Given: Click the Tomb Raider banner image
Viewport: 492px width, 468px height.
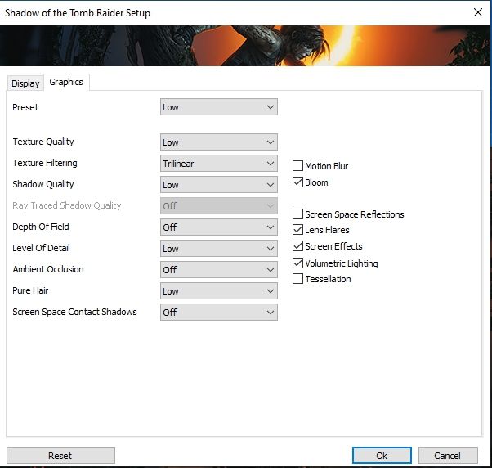Looking at the screenshot, I should point(244,46).
